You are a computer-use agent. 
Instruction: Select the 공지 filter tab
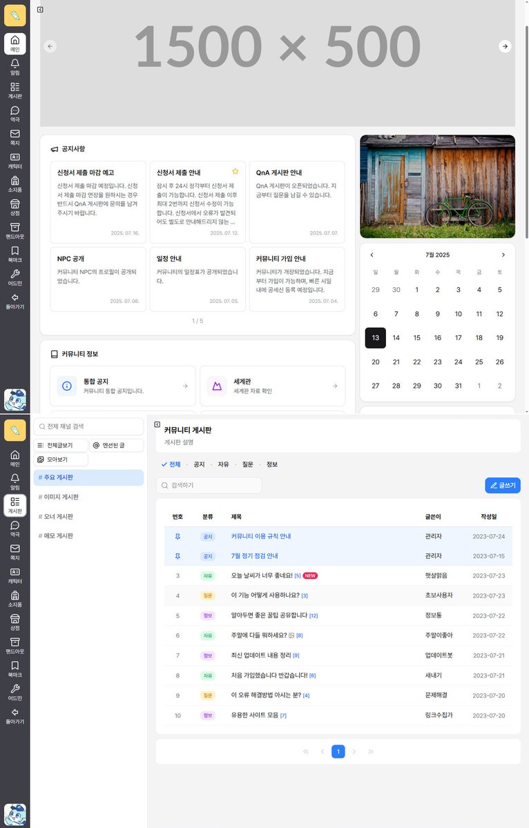199,464
